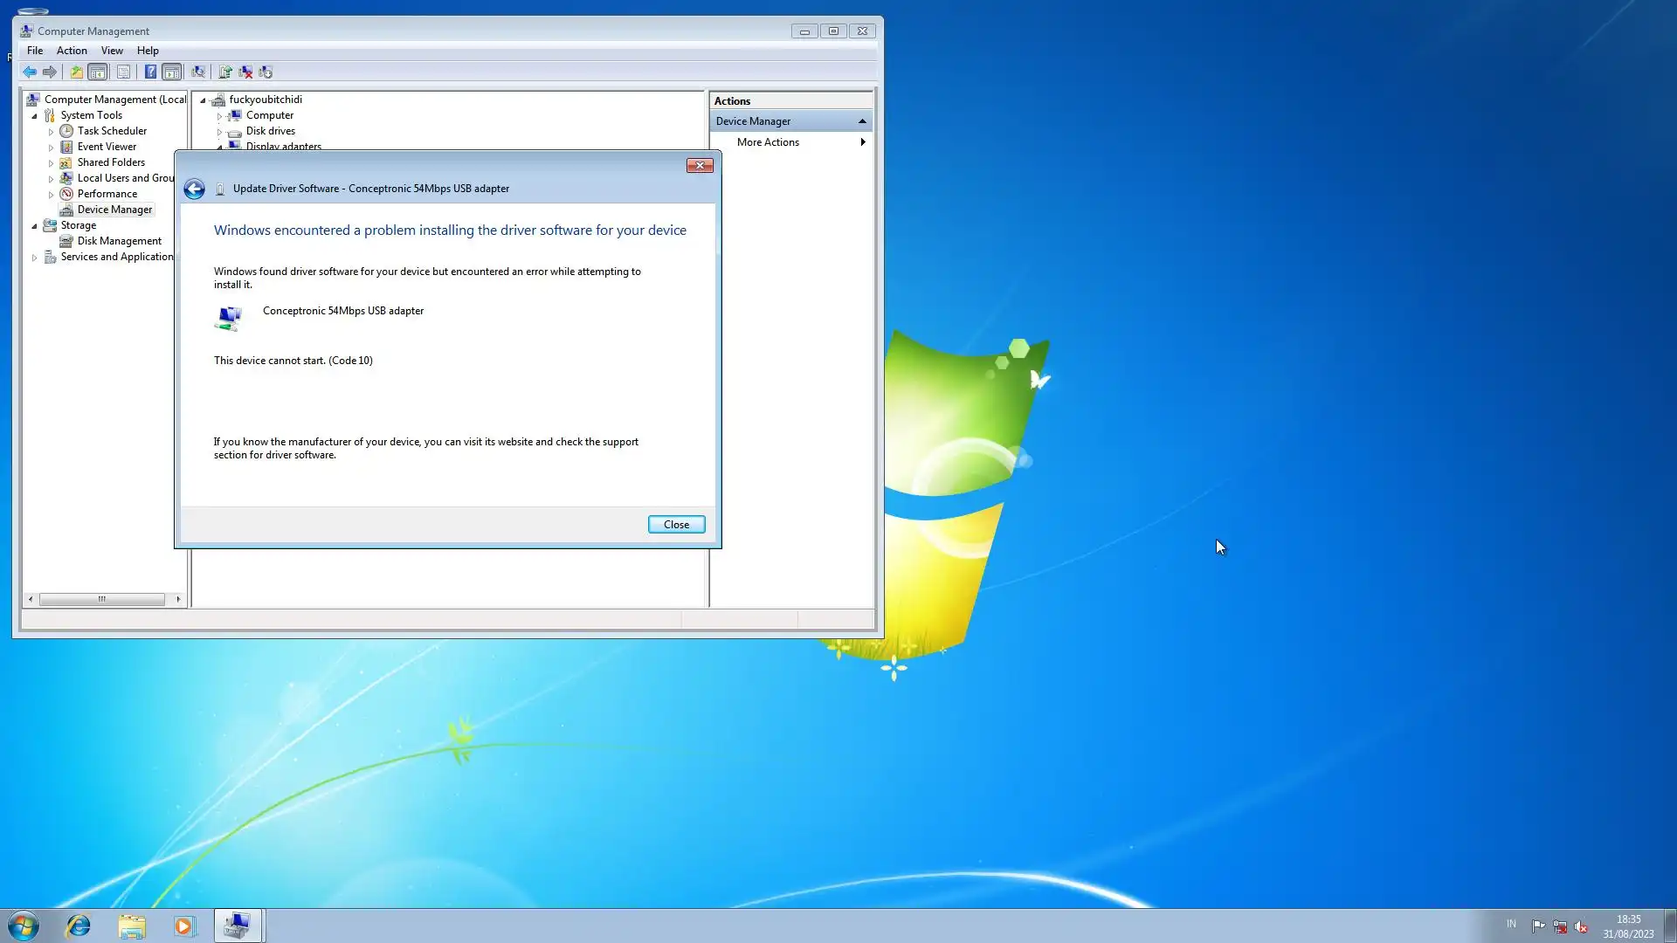Toggle Show/Hide Console Tree button
Image resolution: width=1677 pixels, height=943 pixels.
click(98, 72)
